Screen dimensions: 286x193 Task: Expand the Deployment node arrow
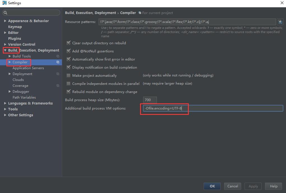[10, 74]
